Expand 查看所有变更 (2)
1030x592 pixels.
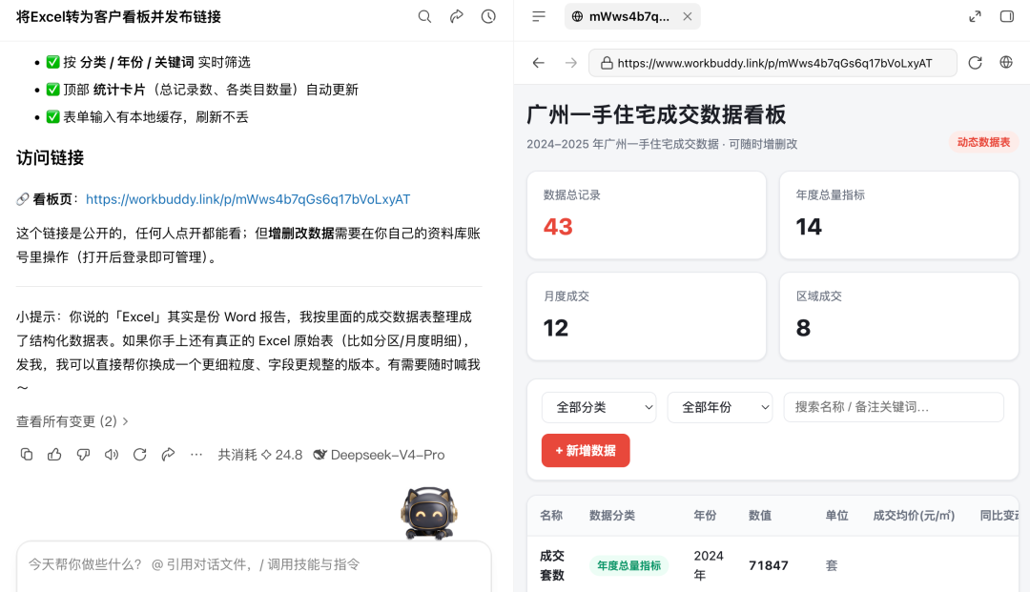(72, 421)
